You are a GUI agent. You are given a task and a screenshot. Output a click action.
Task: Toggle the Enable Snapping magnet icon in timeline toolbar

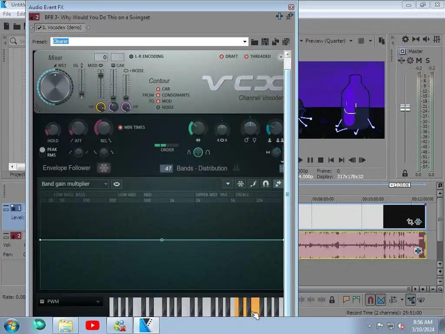(370, 300)
